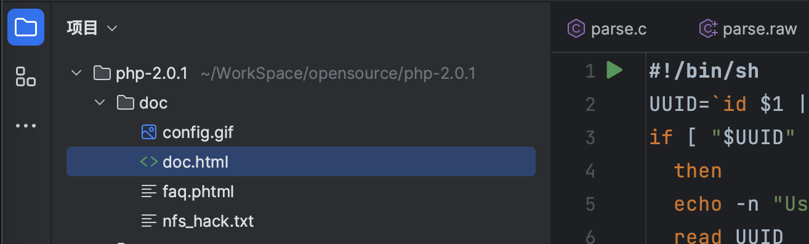Image resolution: width=809 pixels, height=244 pixels.
Task: Select doc.html in the project tree
Action: 301,161
